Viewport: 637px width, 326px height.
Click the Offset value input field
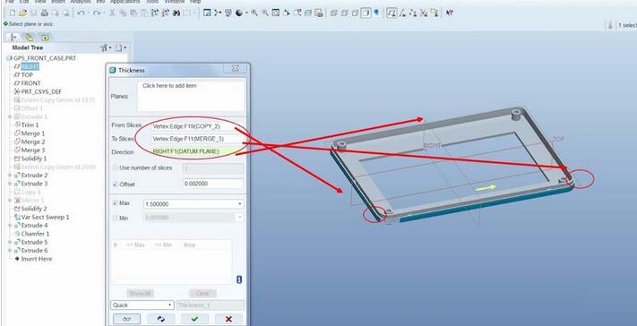point(213,184)
